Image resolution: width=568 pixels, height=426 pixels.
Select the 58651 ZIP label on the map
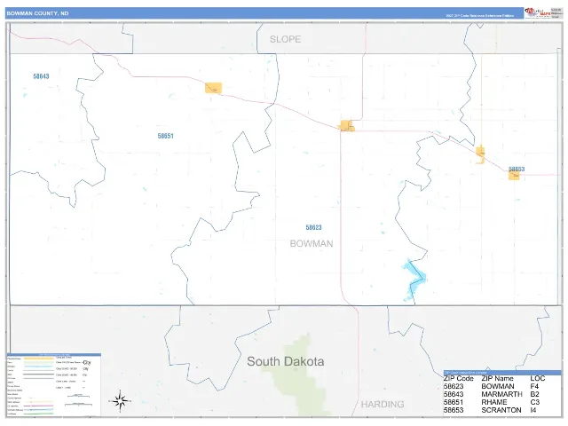tap(166, 136)
